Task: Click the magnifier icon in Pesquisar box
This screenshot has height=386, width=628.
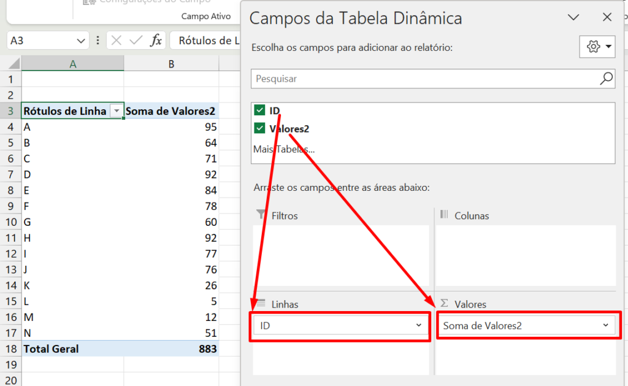Action: point(605,79)
